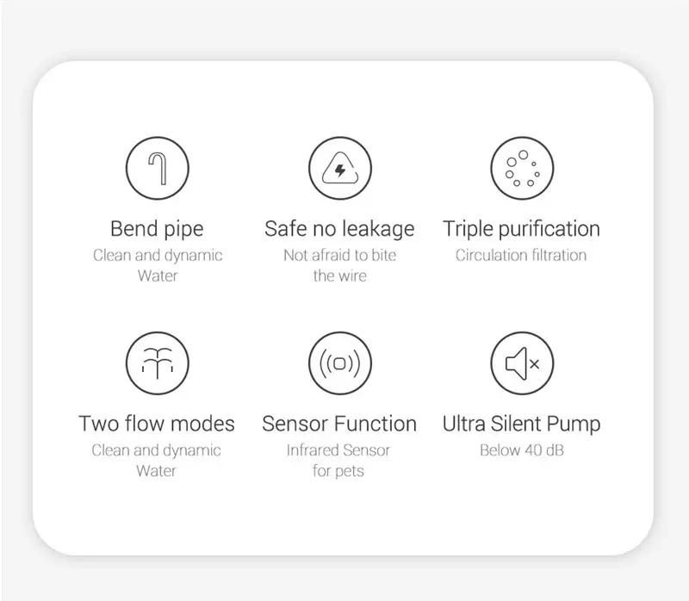Image resolution: width=689 pixels, height=601 pixels.
Task: Click 'Clean and dynamic' under Two flow modes
Action: pos(157,451)
